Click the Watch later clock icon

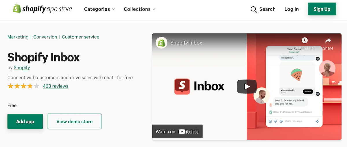[304, 40]
